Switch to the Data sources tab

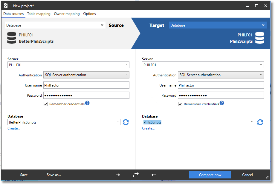click(x=13, y=14)
